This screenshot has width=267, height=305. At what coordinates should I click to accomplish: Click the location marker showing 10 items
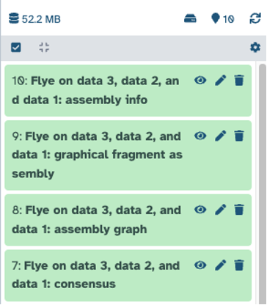point(223,19)
